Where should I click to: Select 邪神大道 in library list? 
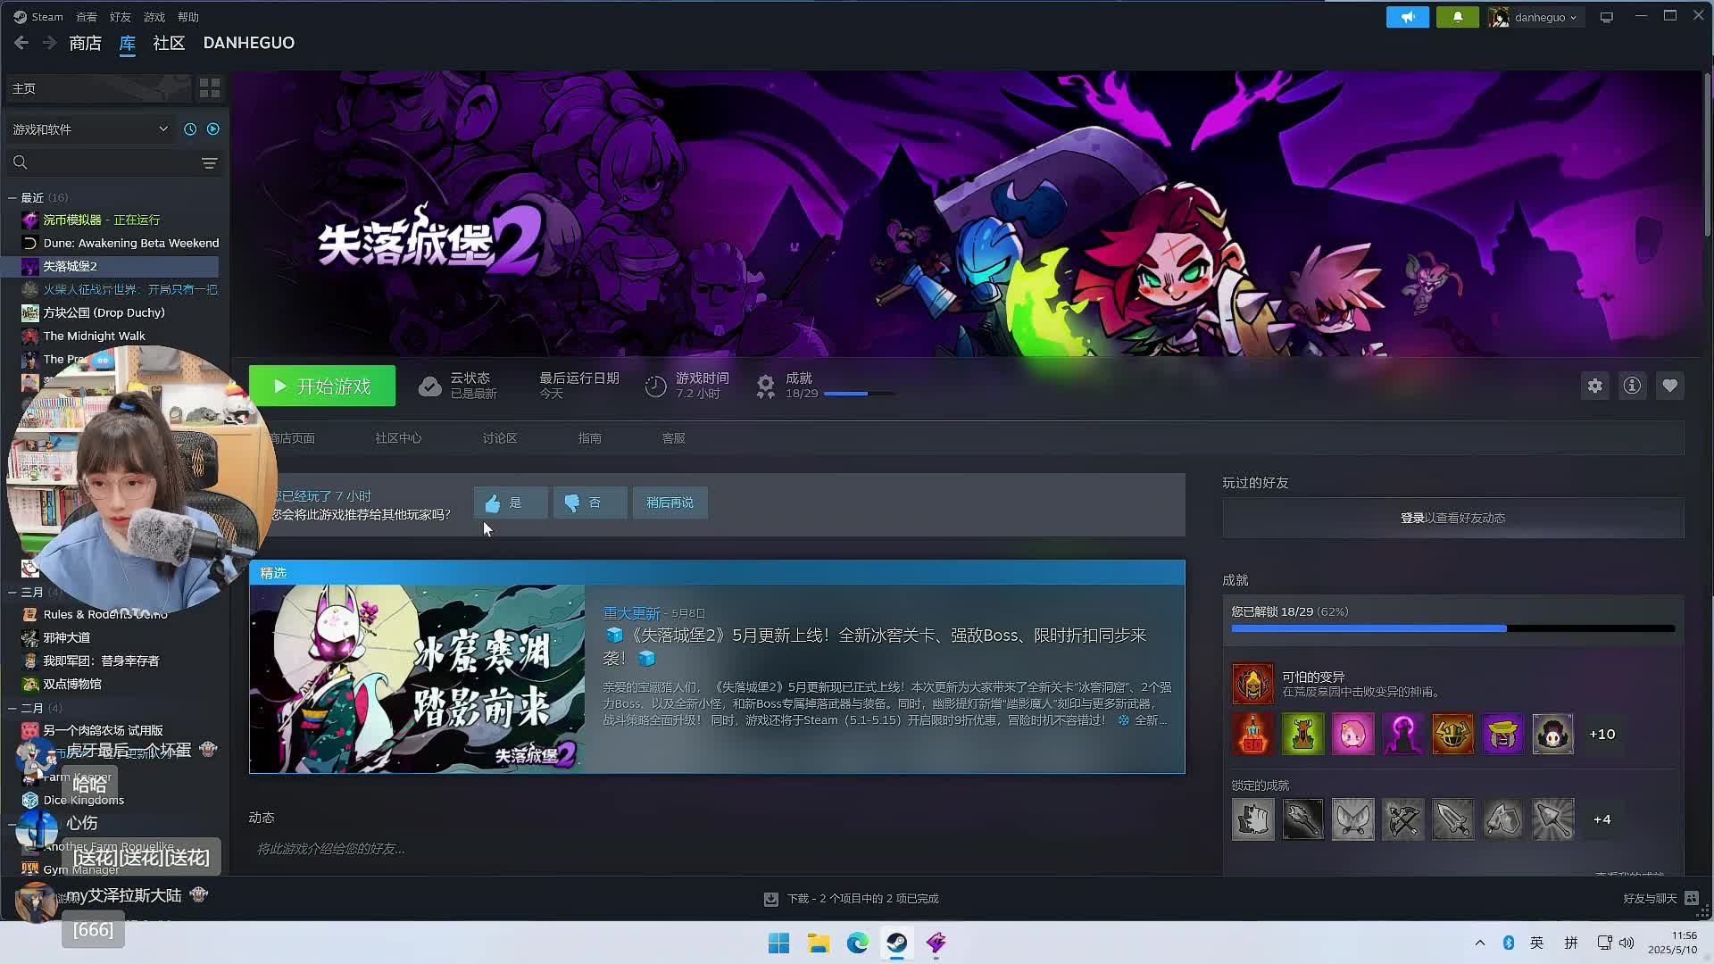click(66, 637)
